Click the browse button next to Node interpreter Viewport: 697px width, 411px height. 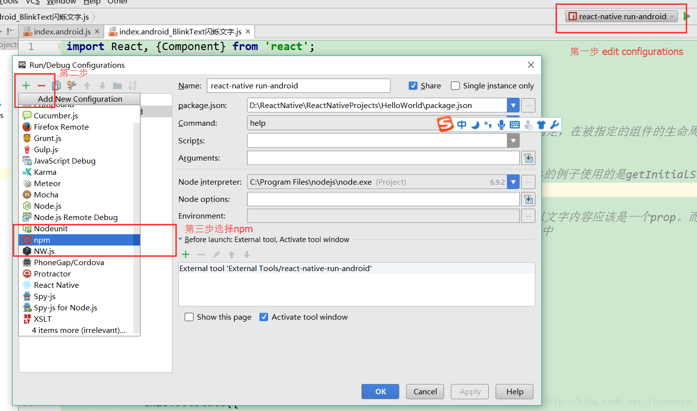click(529, 182)
